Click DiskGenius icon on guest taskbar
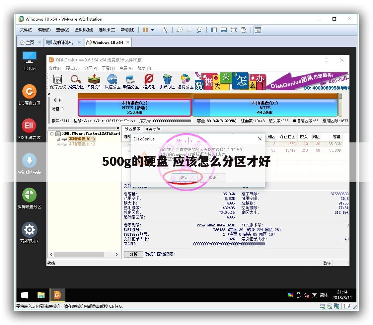Viewport: 373px width, 325px height. tap(57, 295)
